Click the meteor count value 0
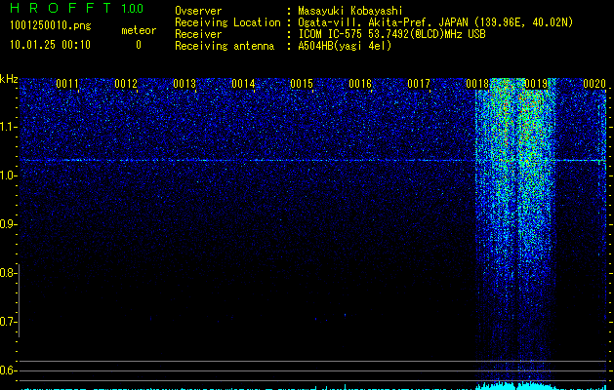Viewport: 614px width, 390px height. click(139, 45)
